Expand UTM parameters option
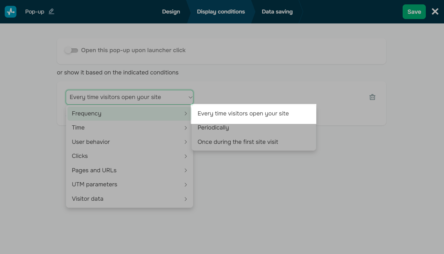This screenshot has height=254, width=444. click(129, 185)
